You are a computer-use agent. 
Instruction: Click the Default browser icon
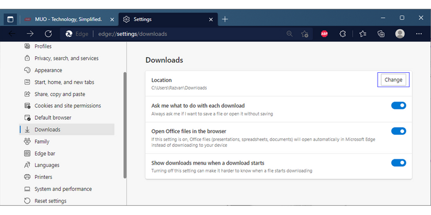(x=27, y=118)
